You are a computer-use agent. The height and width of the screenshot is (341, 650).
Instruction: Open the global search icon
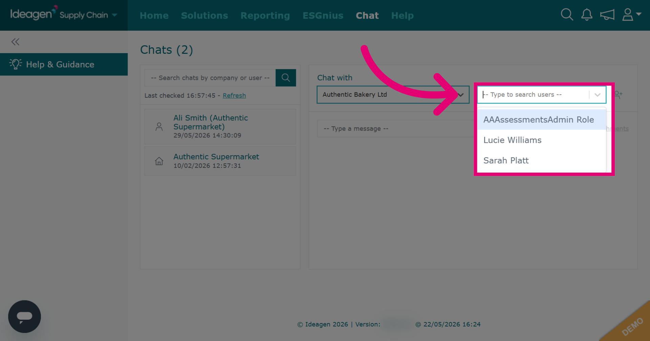(x=567, y=15)
